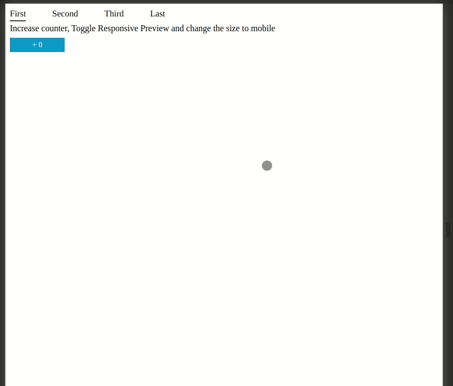Click the instruction text about increasing counter
The height and width of the screenshot is (386, 453).
142,28
